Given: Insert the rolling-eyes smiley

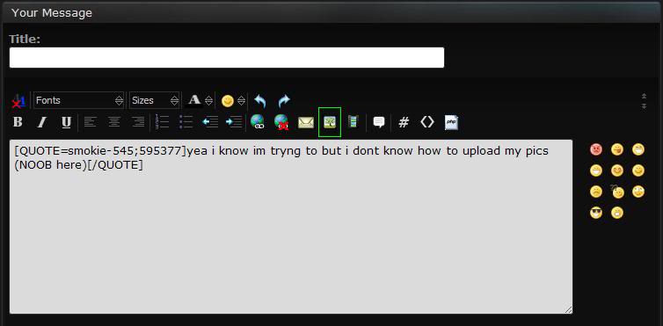Looking at the screenshot, I should point(638,192).
